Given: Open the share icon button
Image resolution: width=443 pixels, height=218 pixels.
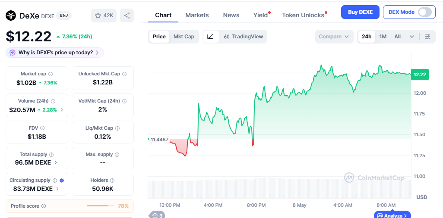Looking at the screenshot, I should 127,16.
